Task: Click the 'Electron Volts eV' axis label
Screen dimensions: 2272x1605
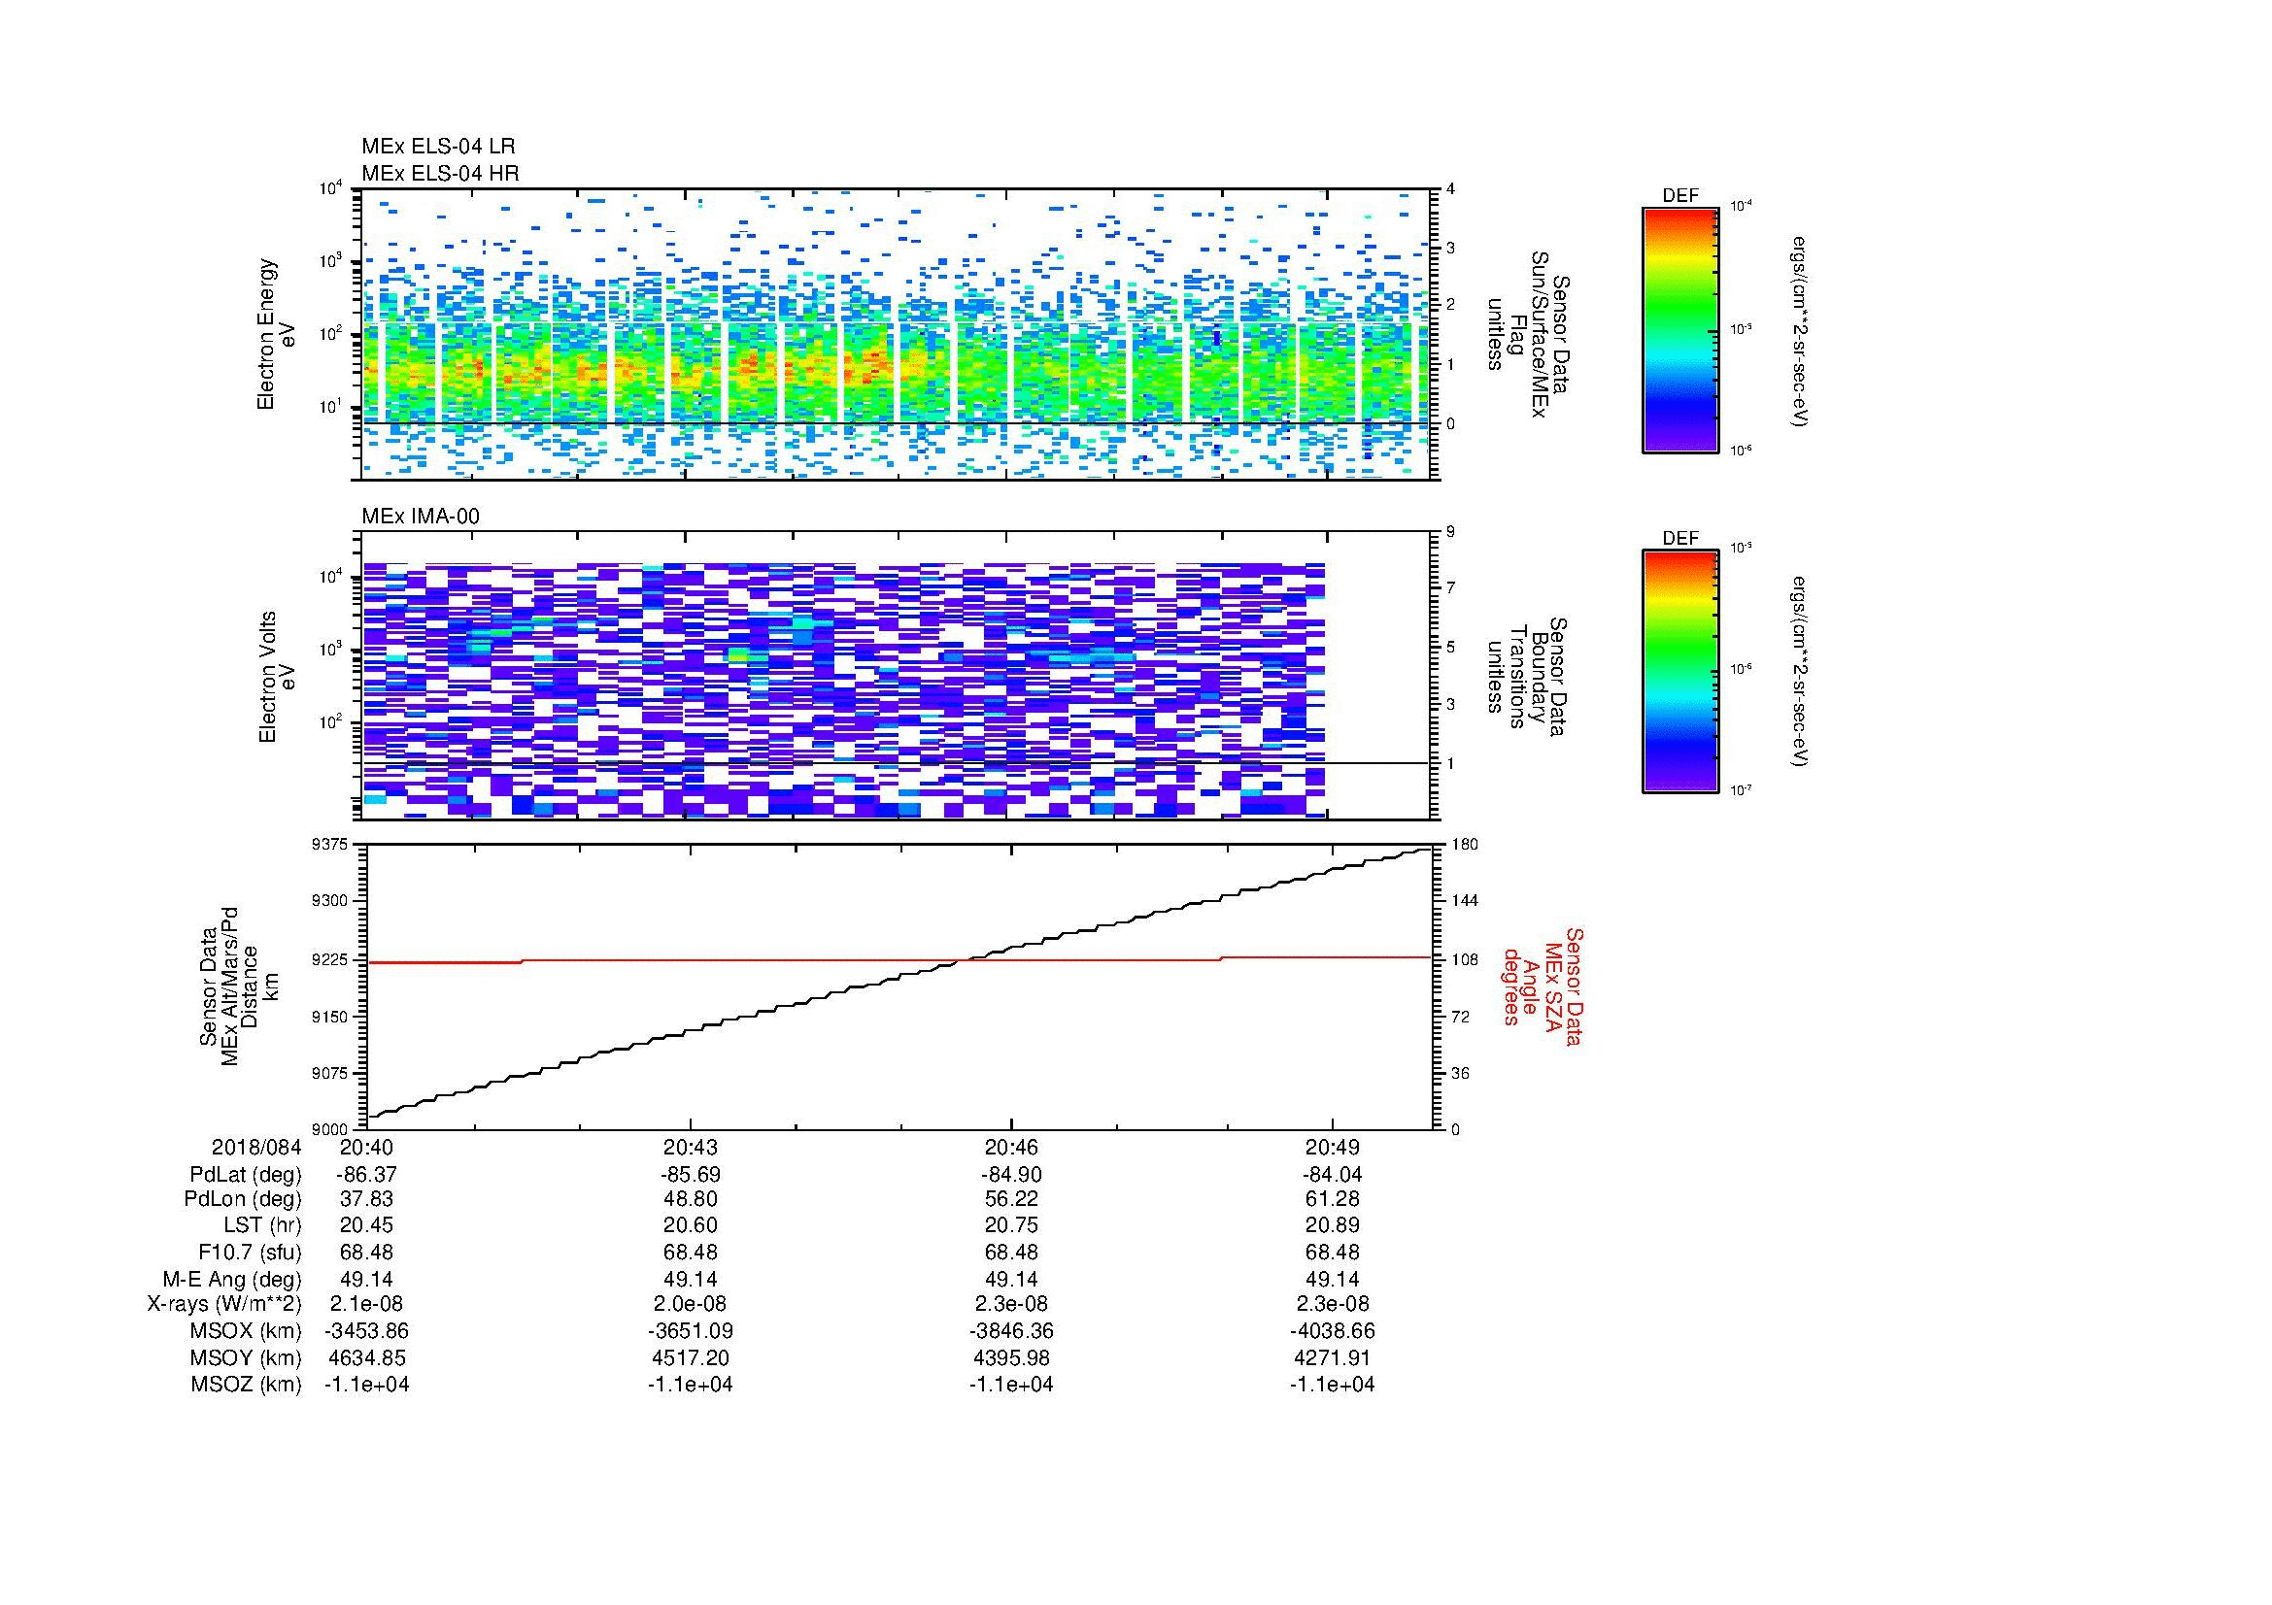Action: [x=277, y=678]
